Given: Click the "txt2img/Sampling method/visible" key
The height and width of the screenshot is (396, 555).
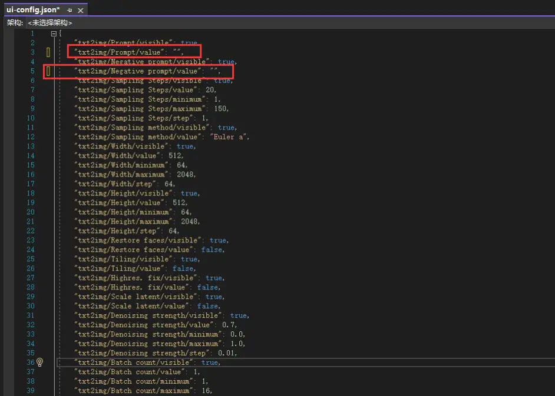Looking at the screenshot, I should click(141, 127).
